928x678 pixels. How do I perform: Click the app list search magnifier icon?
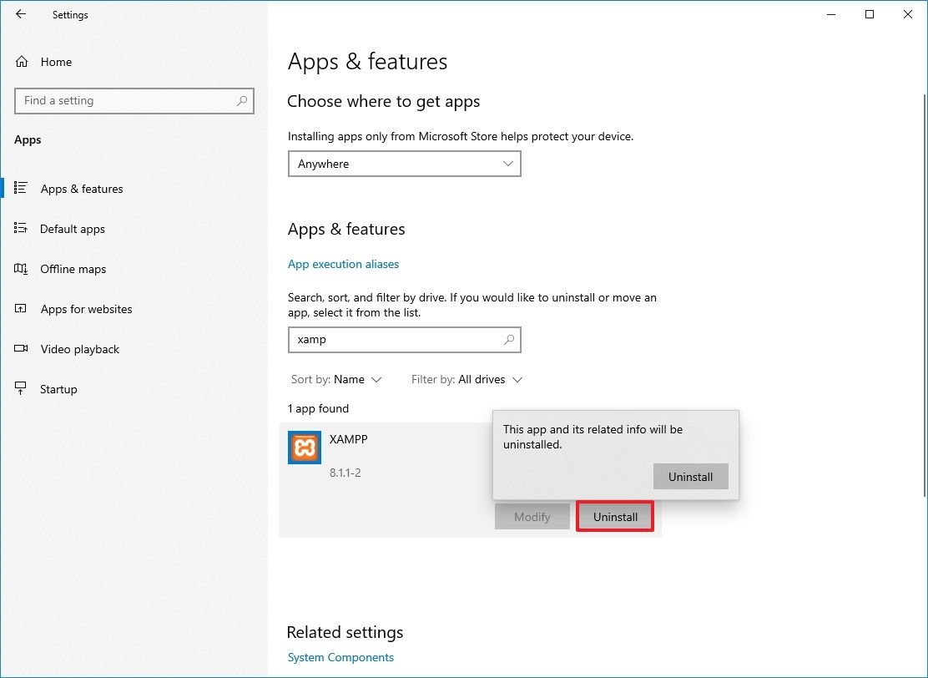click(509, 340)
